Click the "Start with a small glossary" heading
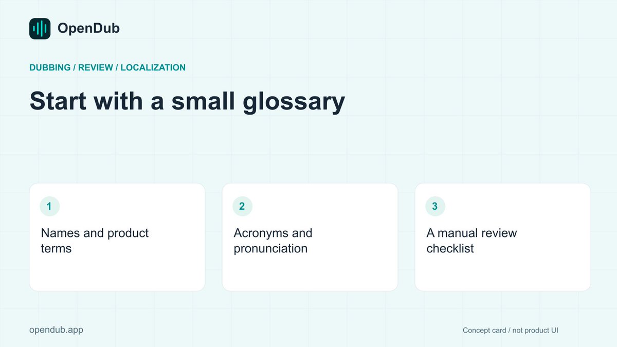The height and width of the screenshot is (347, 617). (187, 101)
